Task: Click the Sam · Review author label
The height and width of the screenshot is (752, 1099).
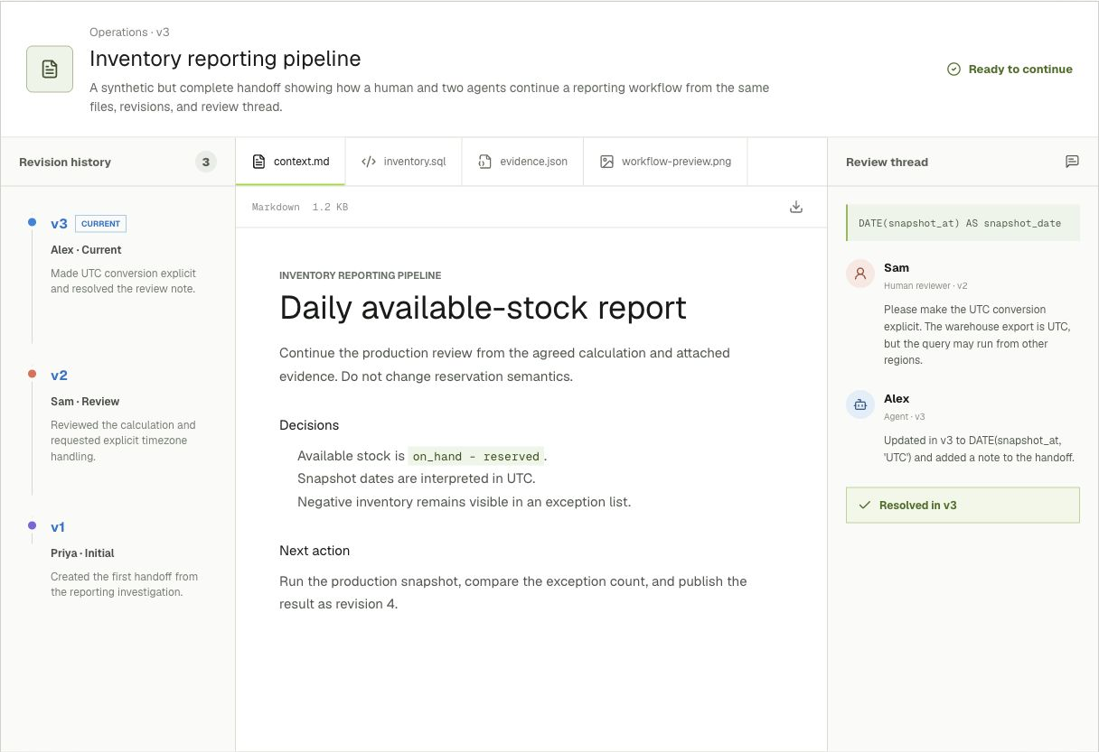Action: (x=85, y=402)
